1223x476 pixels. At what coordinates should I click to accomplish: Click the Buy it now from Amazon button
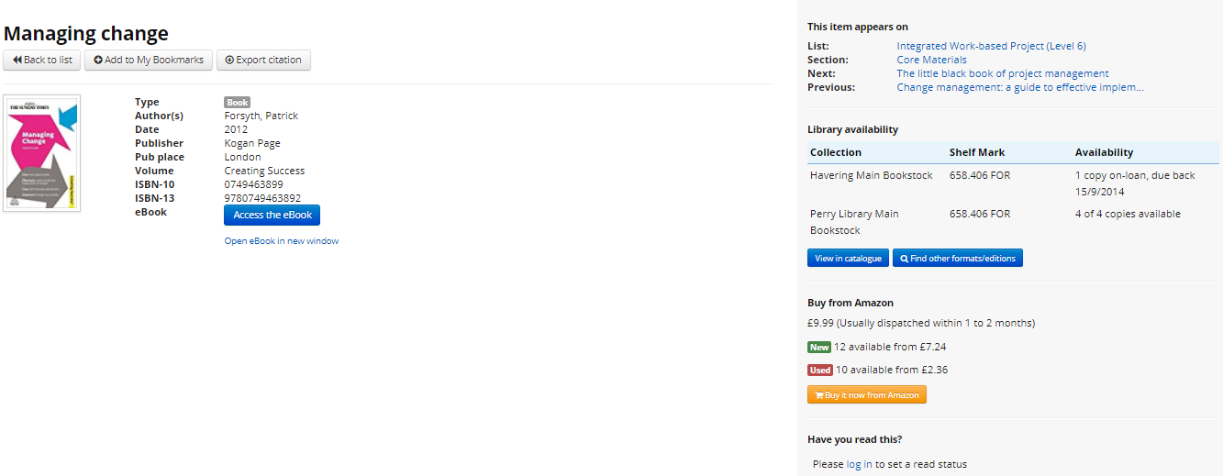867,395
